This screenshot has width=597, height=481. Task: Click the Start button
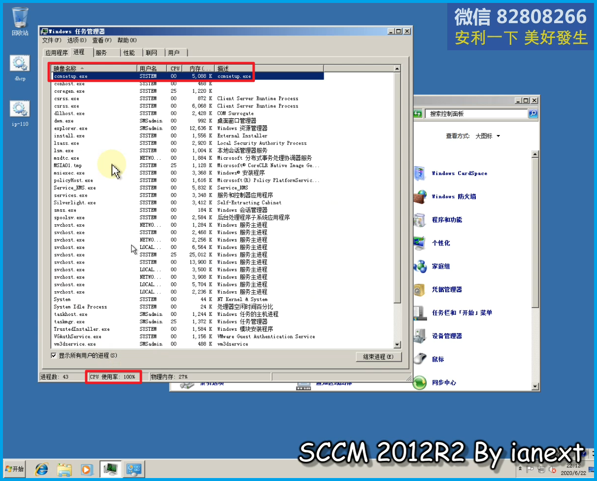tap(14, 469)
